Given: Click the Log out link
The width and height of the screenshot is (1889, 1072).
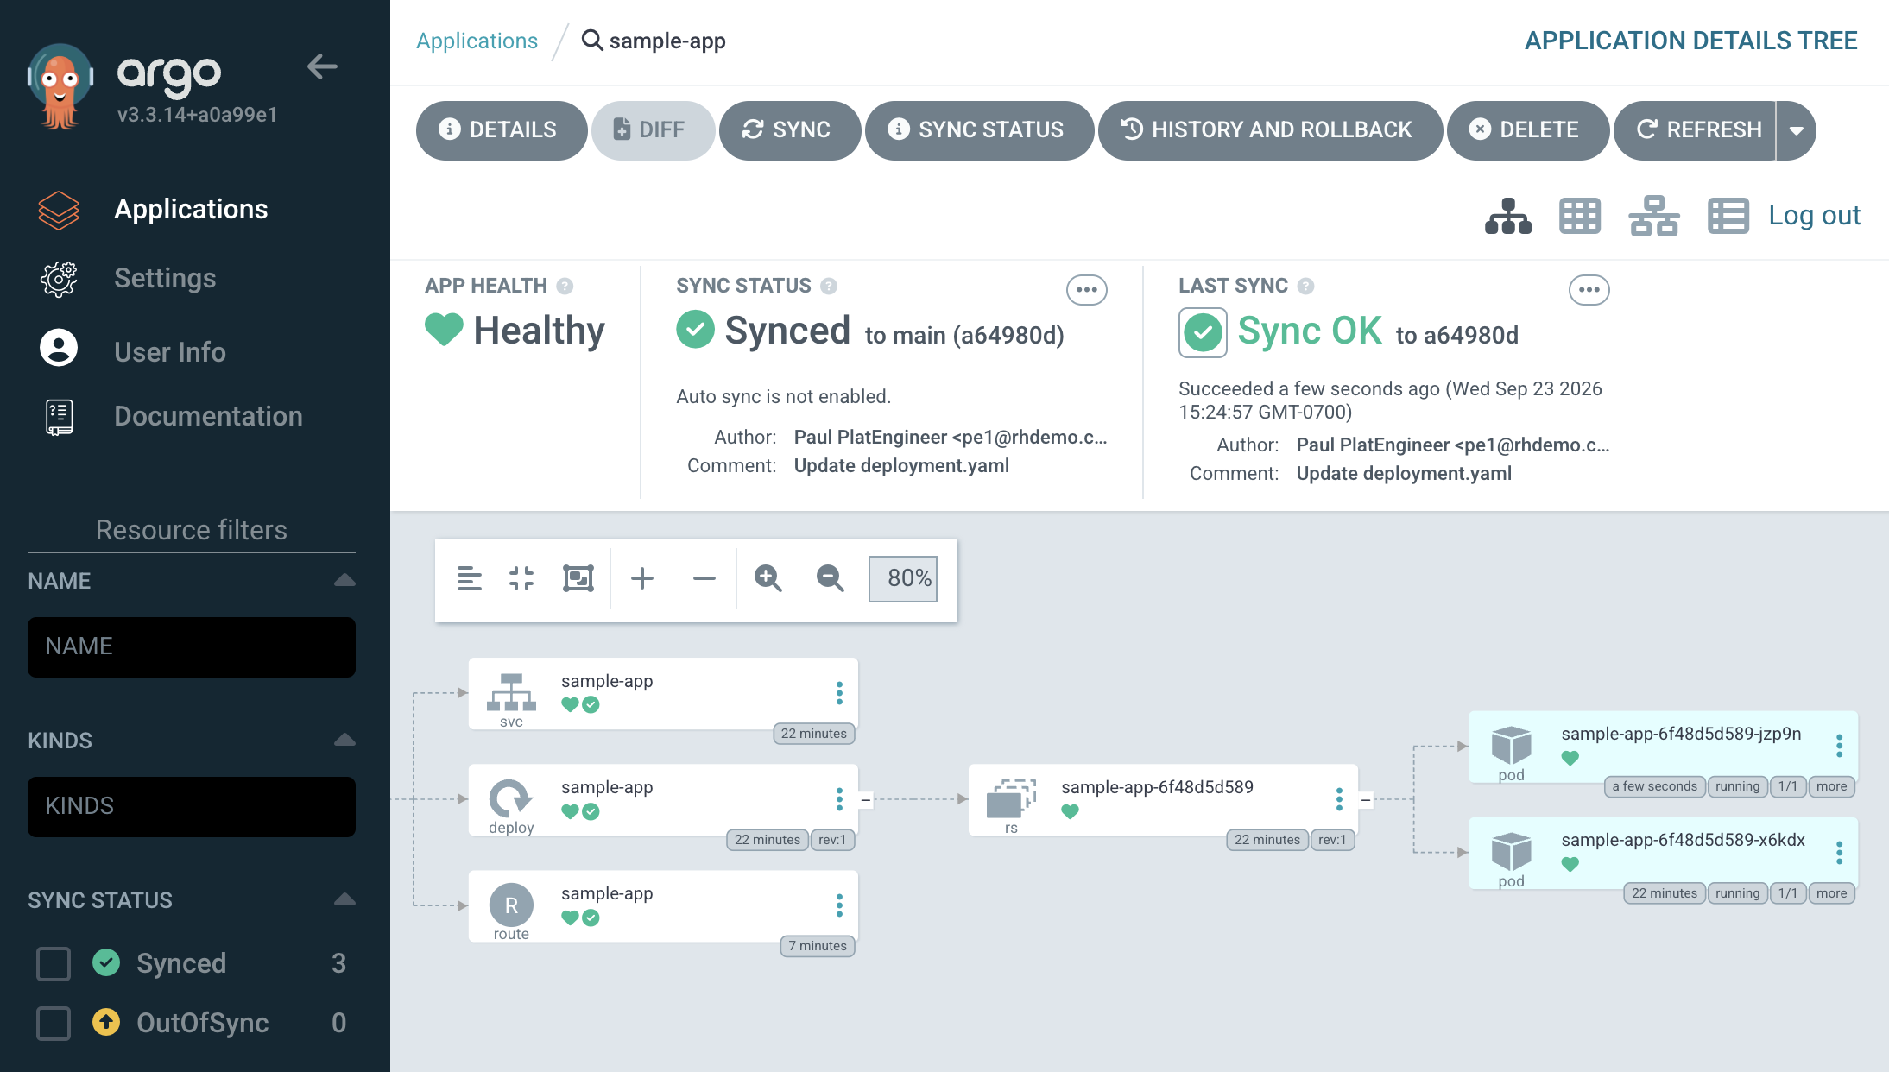Looking at the screenshot, I should 1814,215.
